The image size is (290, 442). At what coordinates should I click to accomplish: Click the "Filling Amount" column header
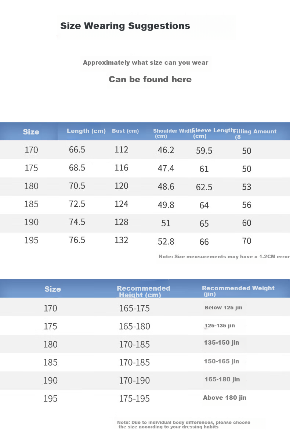coord(255,134)
